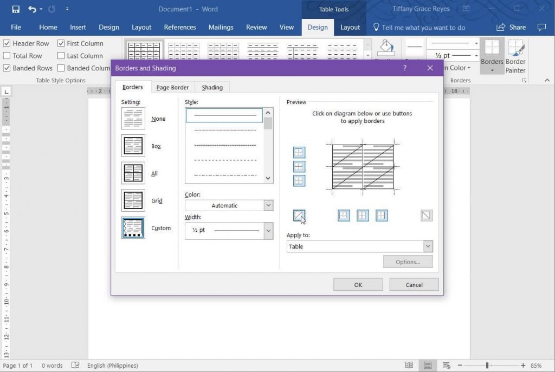Toggle diagonal up border button in preview

click(x=299, y=216)
